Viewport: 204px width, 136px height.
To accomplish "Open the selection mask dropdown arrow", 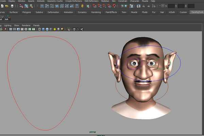I will coord(37,6).
